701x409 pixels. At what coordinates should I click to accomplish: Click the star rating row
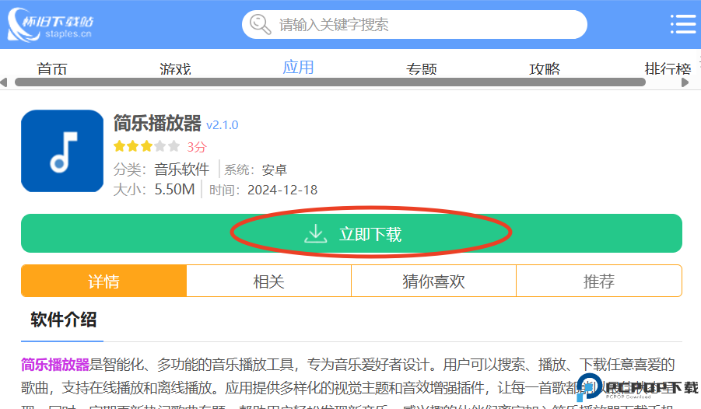click(146, 146)
